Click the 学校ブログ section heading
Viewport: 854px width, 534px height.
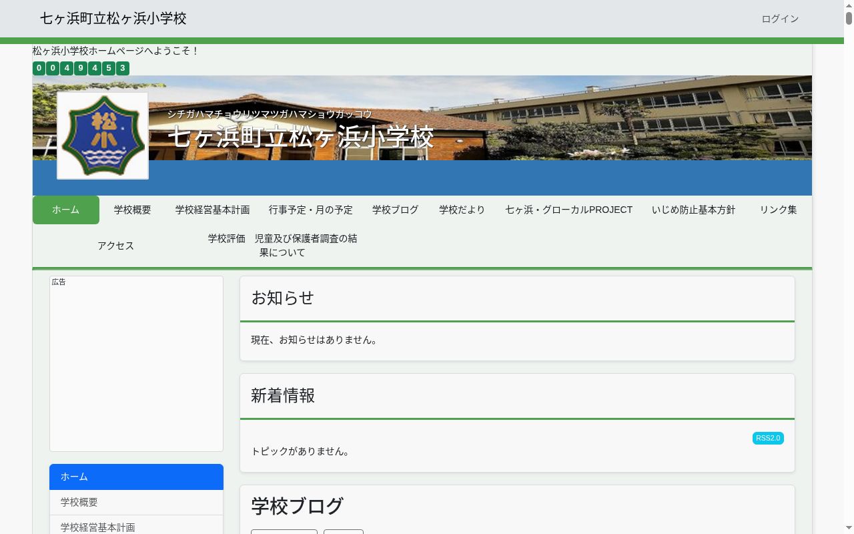click(298, 506)
